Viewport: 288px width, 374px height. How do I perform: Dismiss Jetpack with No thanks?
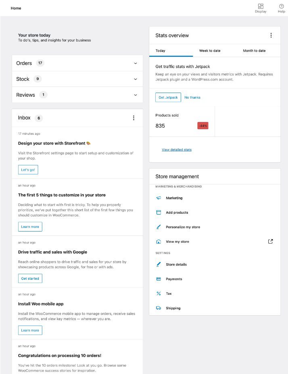[x=192, y=97]
